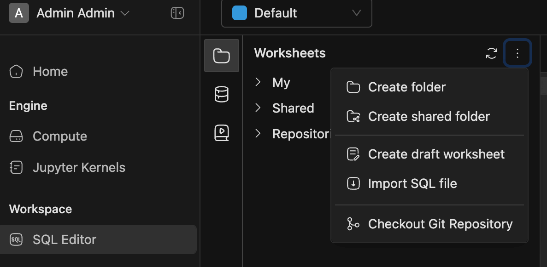Select Checkout Git Repository
547x267 pixels.
429,224
